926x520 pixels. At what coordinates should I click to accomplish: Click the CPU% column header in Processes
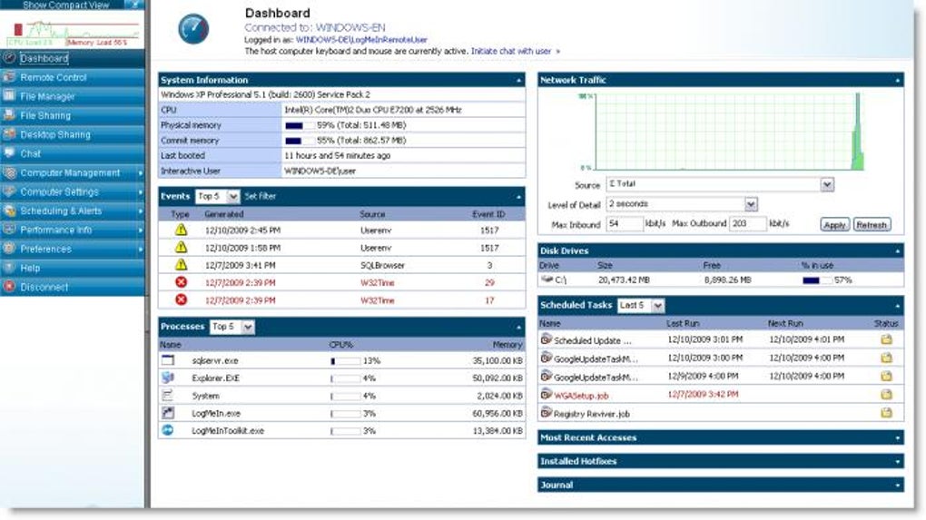[340, 345]
